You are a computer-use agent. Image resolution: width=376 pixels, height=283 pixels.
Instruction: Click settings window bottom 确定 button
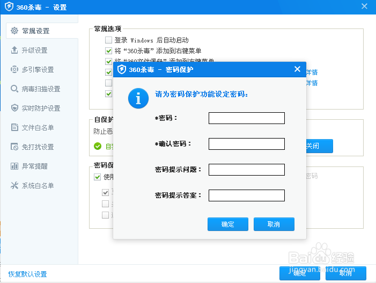[x=300, y=273]
